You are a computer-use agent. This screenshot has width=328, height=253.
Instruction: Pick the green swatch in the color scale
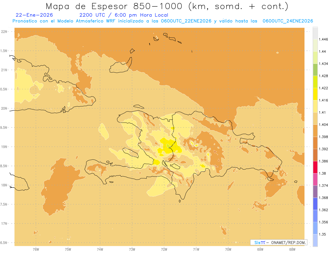click(x=315, y=70)
